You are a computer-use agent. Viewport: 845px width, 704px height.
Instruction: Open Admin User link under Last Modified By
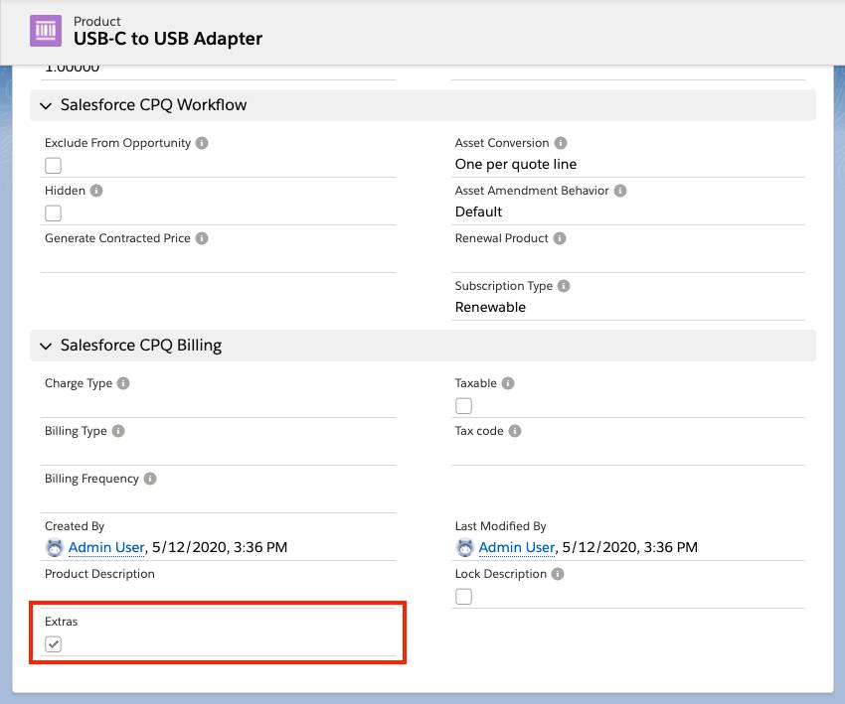pos(517,547)
